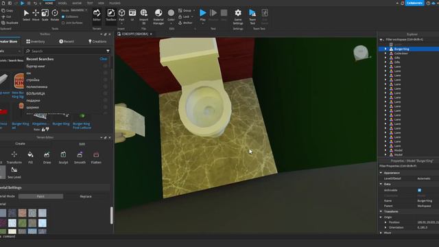Click the Anchor button
Screen dimensions: 439x247
(185, 23)
